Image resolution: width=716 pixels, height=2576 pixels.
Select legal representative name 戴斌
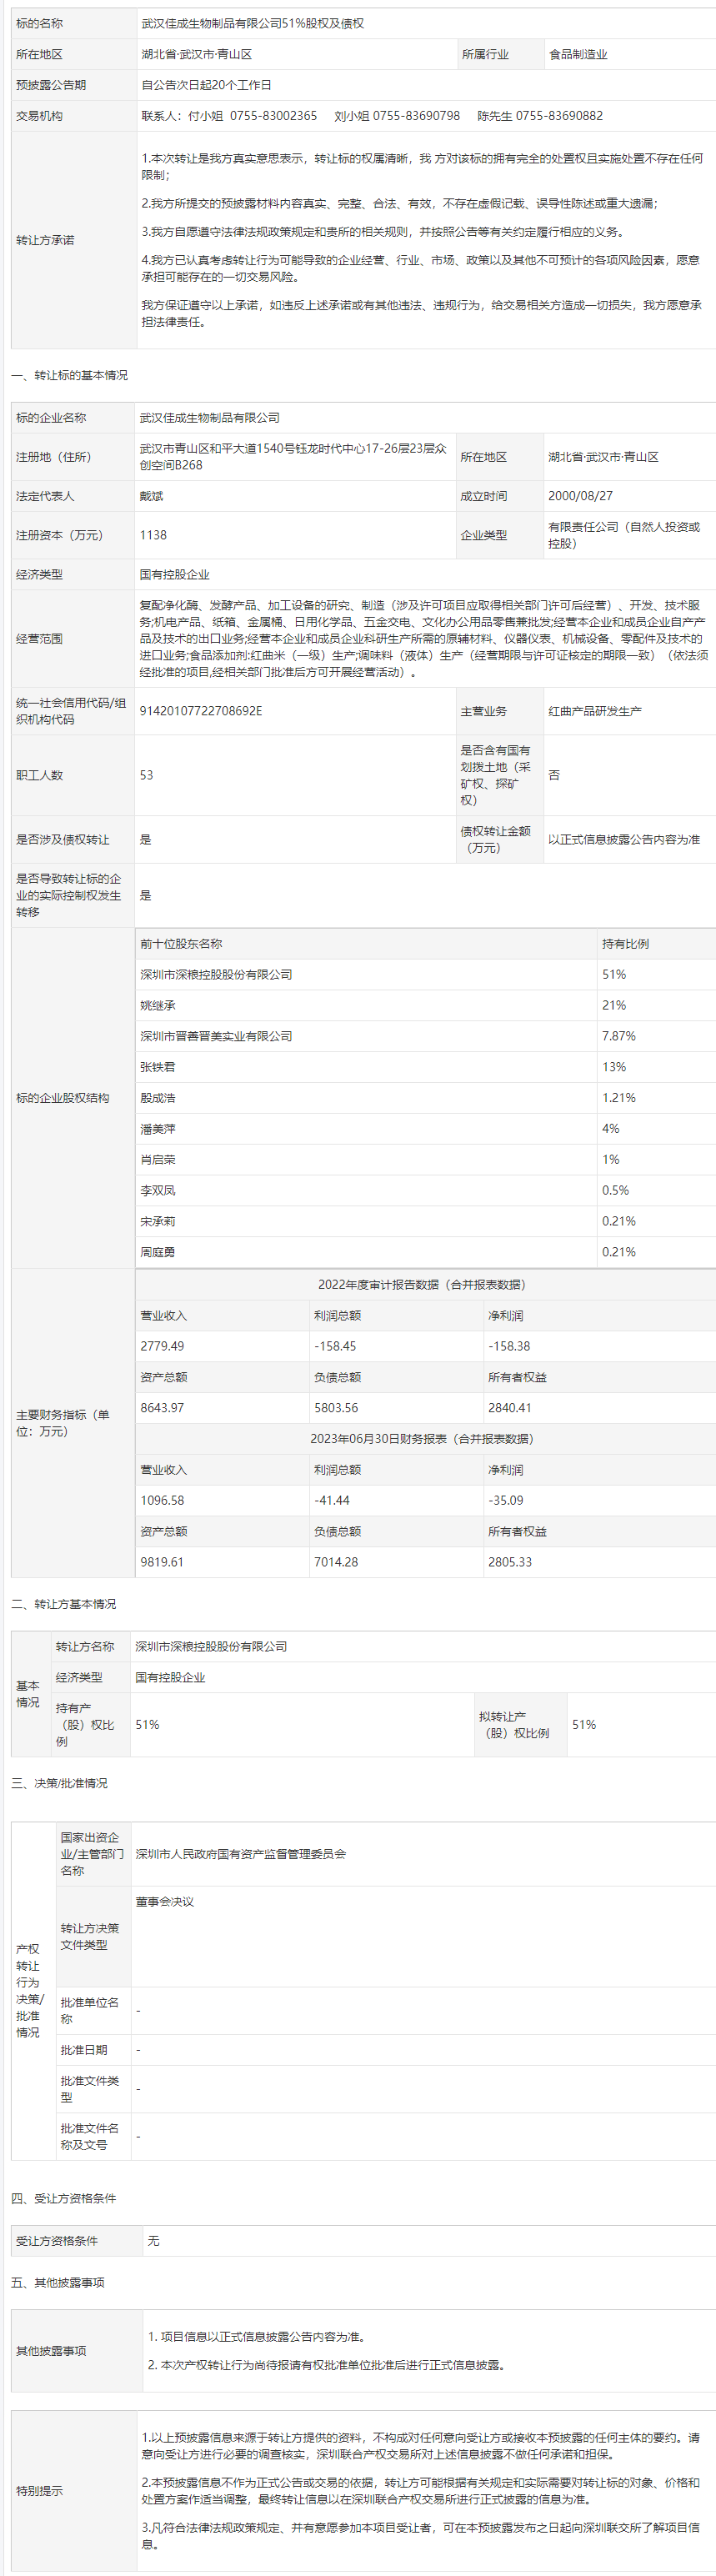coord(151,496)
